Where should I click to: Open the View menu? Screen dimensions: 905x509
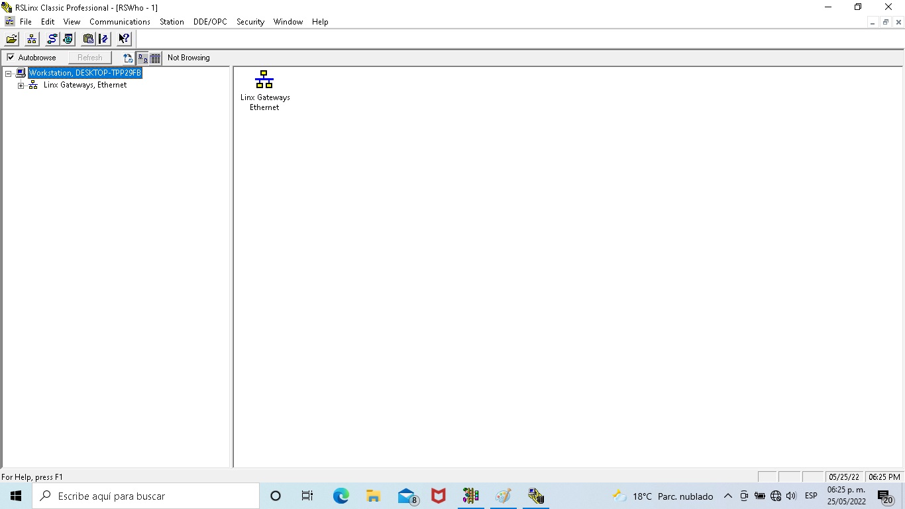pyautogui.click(x=72, y=22)
